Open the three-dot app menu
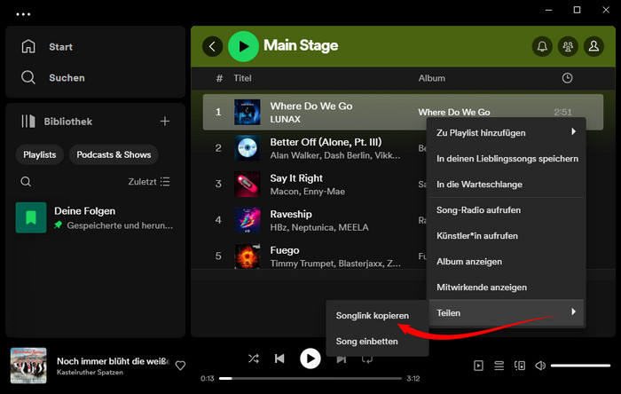This screenshot has width=621, height=394. 23,14
